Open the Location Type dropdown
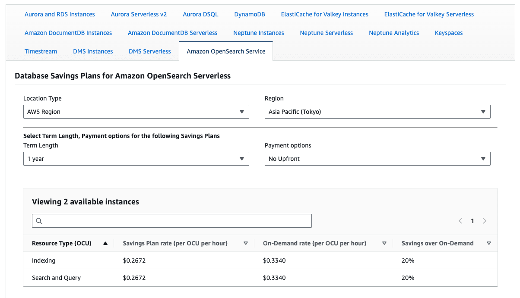The image size is (520, 298). pyautogui.click(x=136, y=112)
